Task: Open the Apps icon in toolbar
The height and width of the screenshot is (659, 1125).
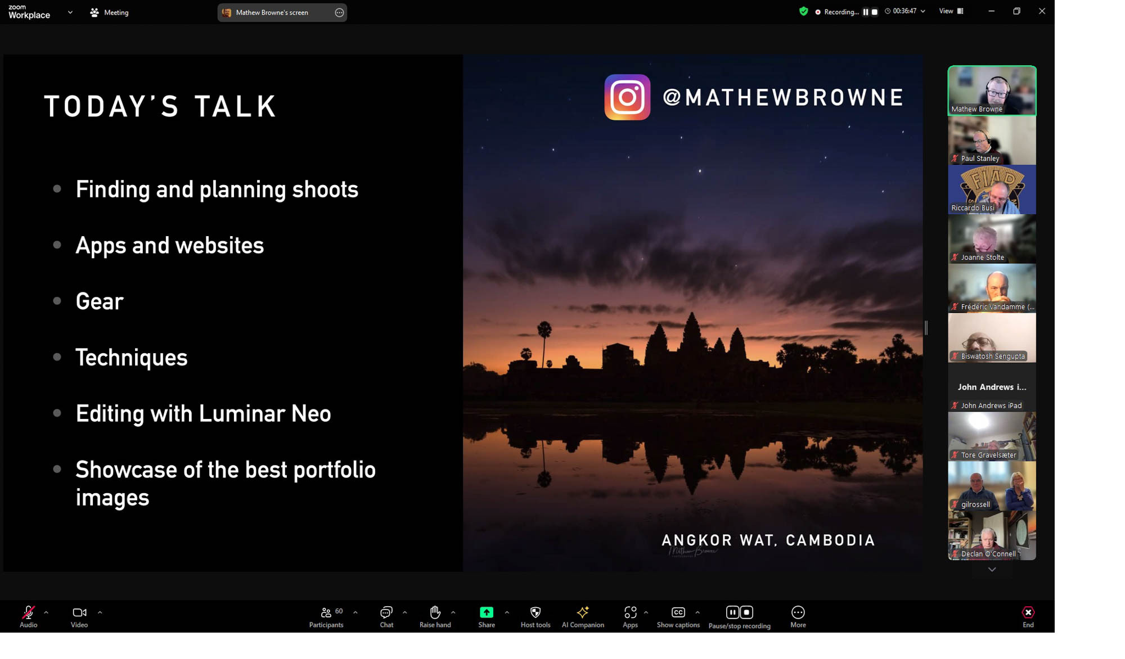Action: pyautogui.click(x=630, y=616)
